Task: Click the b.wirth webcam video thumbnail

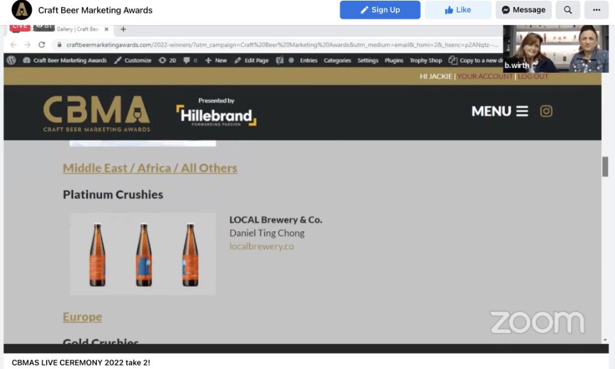Action: [x=556, y=49]
